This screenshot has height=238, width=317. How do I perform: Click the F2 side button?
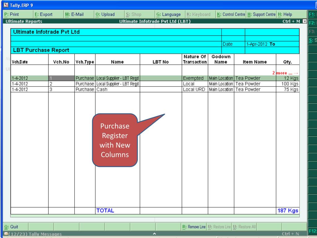pos(313,23)
